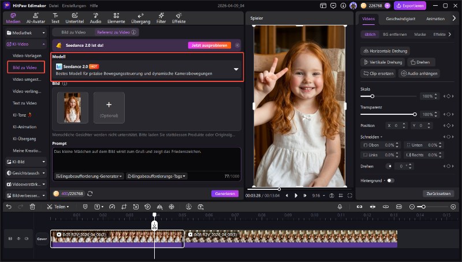
Task: Toggle the Oben crop option
Action: tap(365, 145)
